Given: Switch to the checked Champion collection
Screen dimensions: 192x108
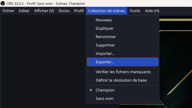Looking at the screenshot, I should coord(123,90).
